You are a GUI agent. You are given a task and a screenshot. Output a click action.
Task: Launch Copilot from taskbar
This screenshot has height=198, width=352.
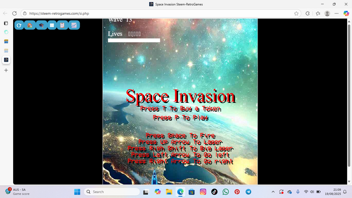coord(158,192)
